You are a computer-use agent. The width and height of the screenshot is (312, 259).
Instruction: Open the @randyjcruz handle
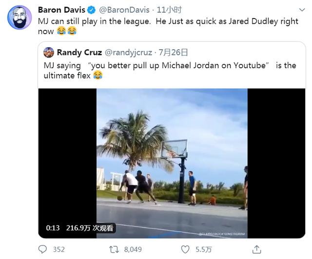(x=128, y=53)
